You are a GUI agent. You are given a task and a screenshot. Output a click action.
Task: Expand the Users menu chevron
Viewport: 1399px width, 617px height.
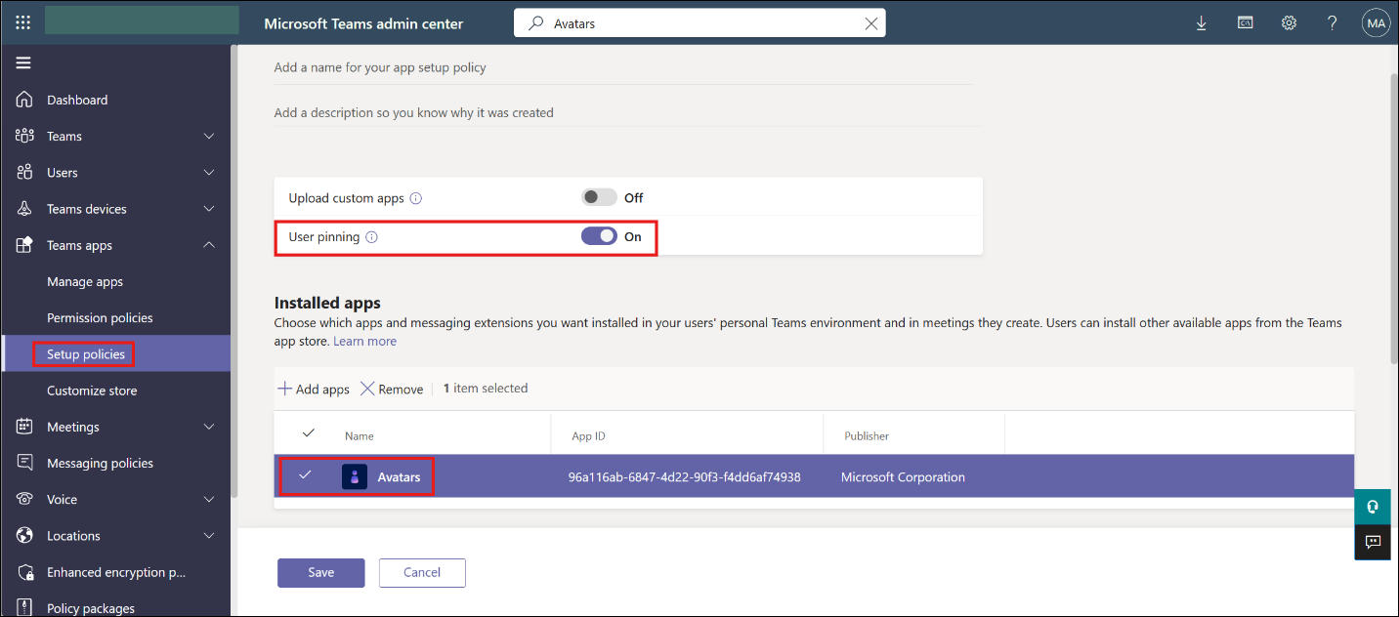point(209,173)
